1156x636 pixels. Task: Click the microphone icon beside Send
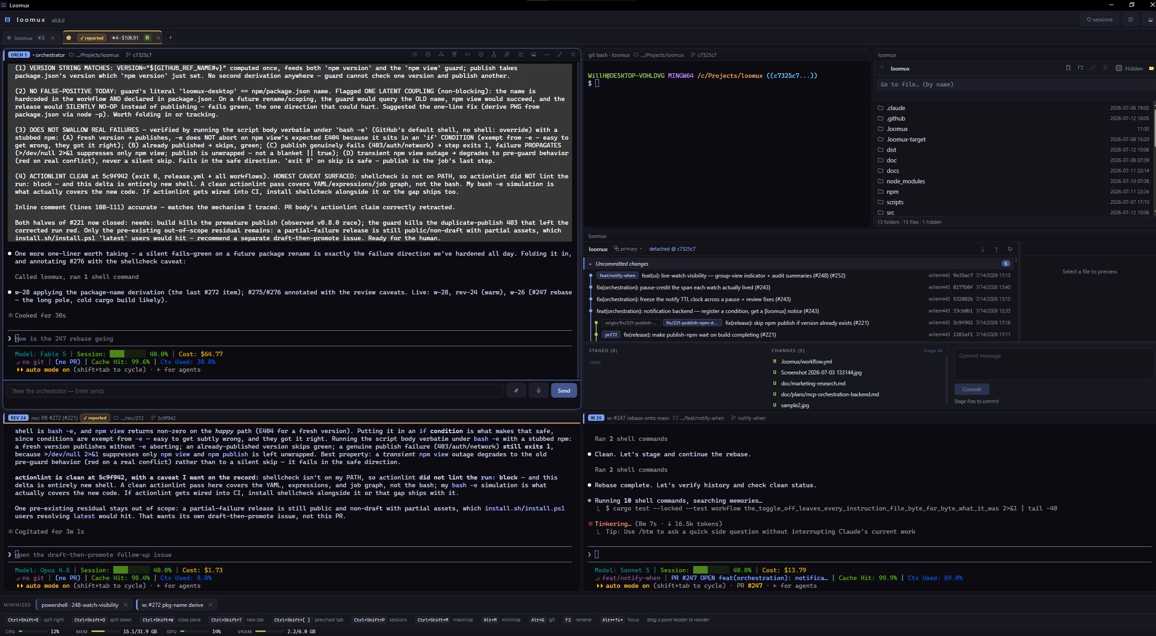[x=538, y=390]
